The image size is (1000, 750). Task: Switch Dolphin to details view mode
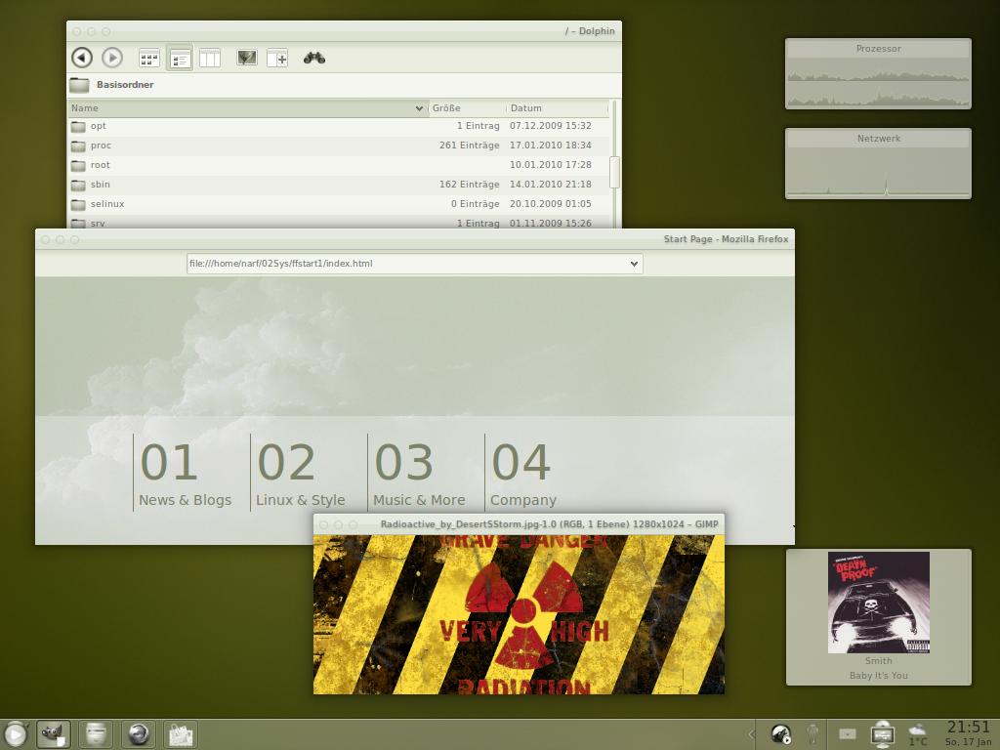[x=180, y=59]
